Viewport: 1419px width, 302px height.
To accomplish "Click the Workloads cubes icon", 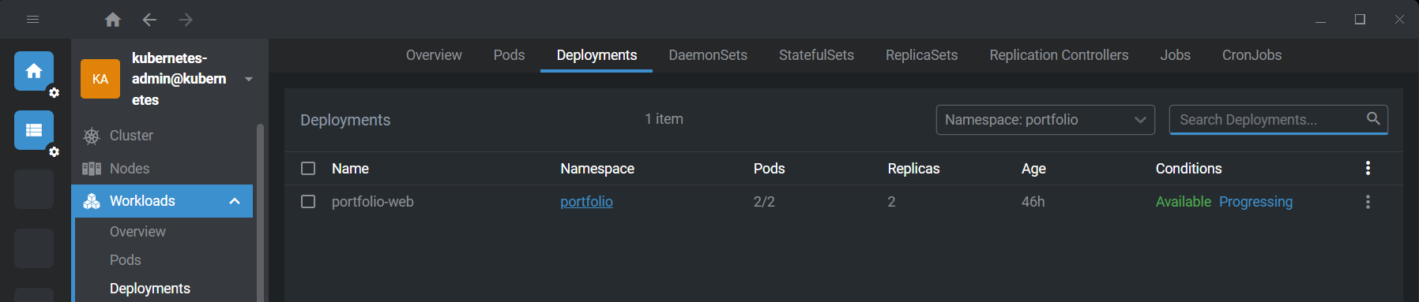I will 92,201.
